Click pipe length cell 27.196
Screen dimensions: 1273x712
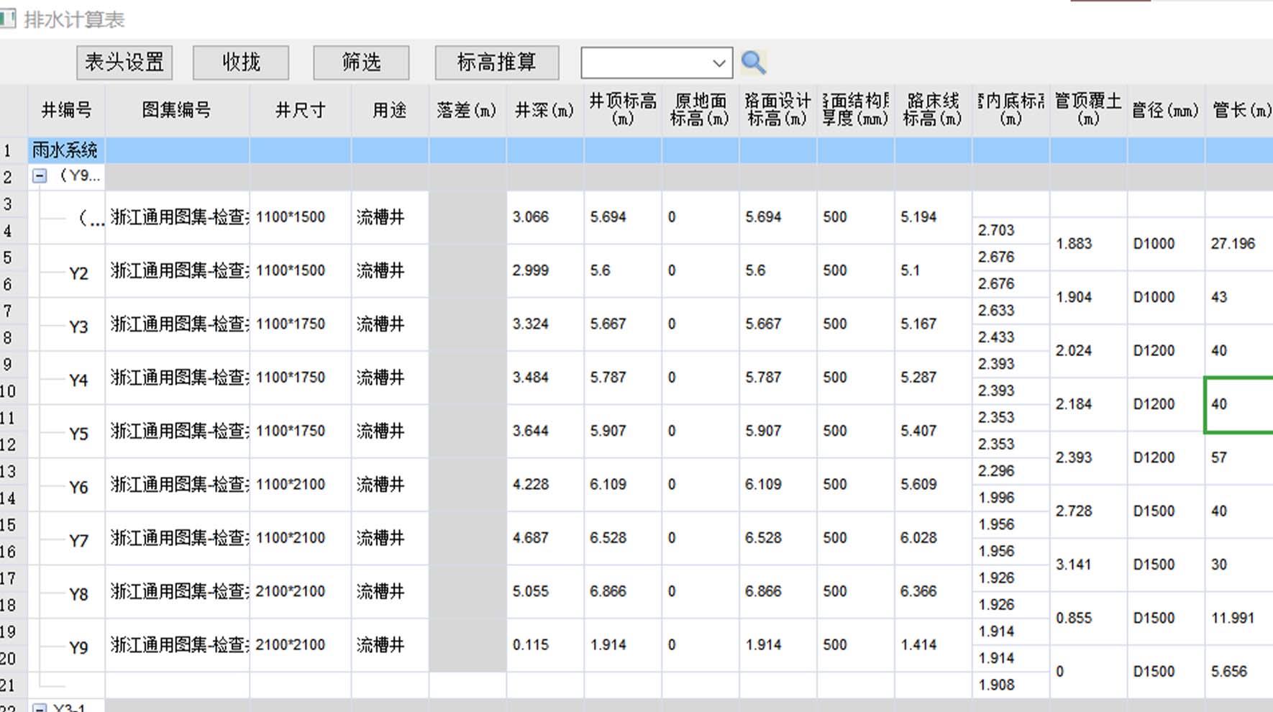tap(1239, 244)
